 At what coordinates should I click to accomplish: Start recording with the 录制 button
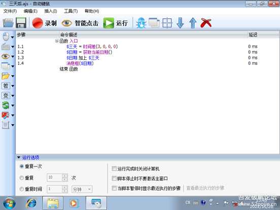[45, 23]
